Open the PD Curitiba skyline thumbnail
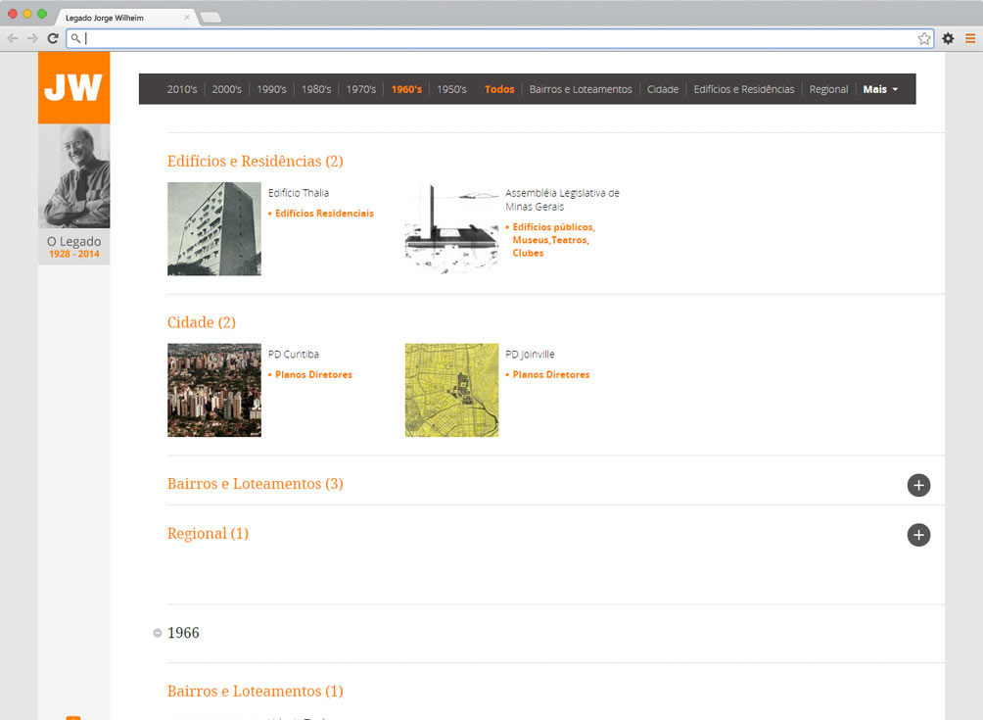Image resolution: width=983 pixels, height=720 pixels. (x=214, y=390)
